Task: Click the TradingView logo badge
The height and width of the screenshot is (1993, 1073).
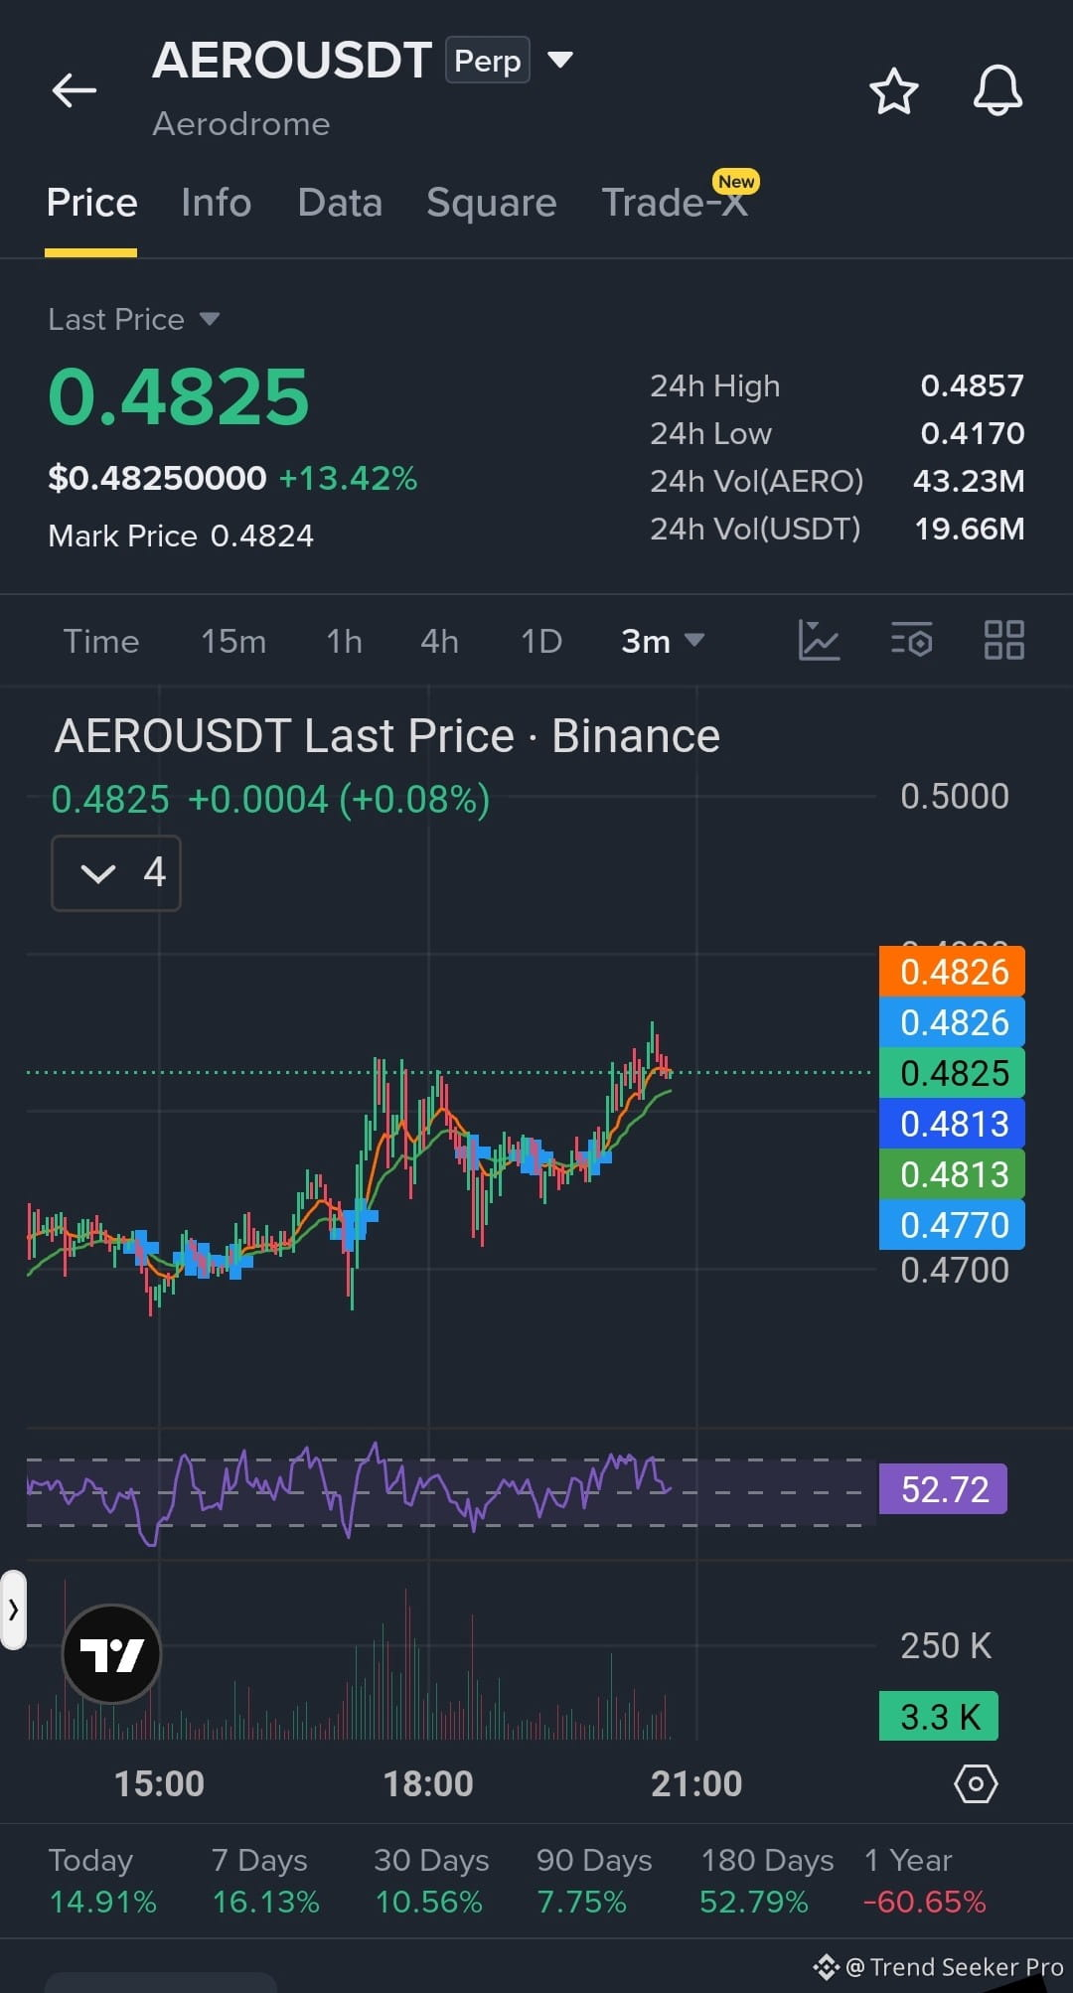Action: (111, 1654)
